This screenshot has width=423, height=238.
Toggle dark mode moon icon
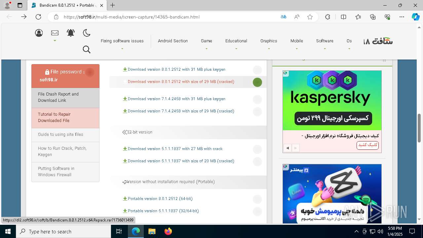pyautogui.click(x=87, y=33)
